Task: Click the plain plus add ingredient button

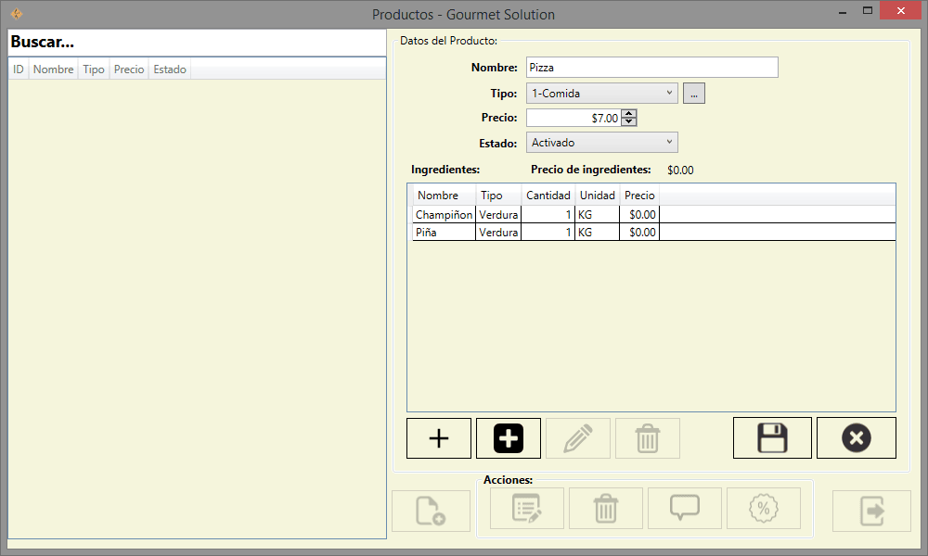Action: (x=439, y=438)
